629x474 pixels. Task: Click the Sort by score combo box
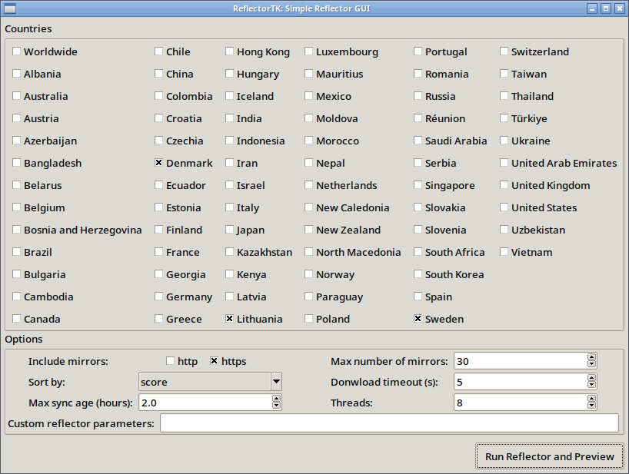(204, 382)
